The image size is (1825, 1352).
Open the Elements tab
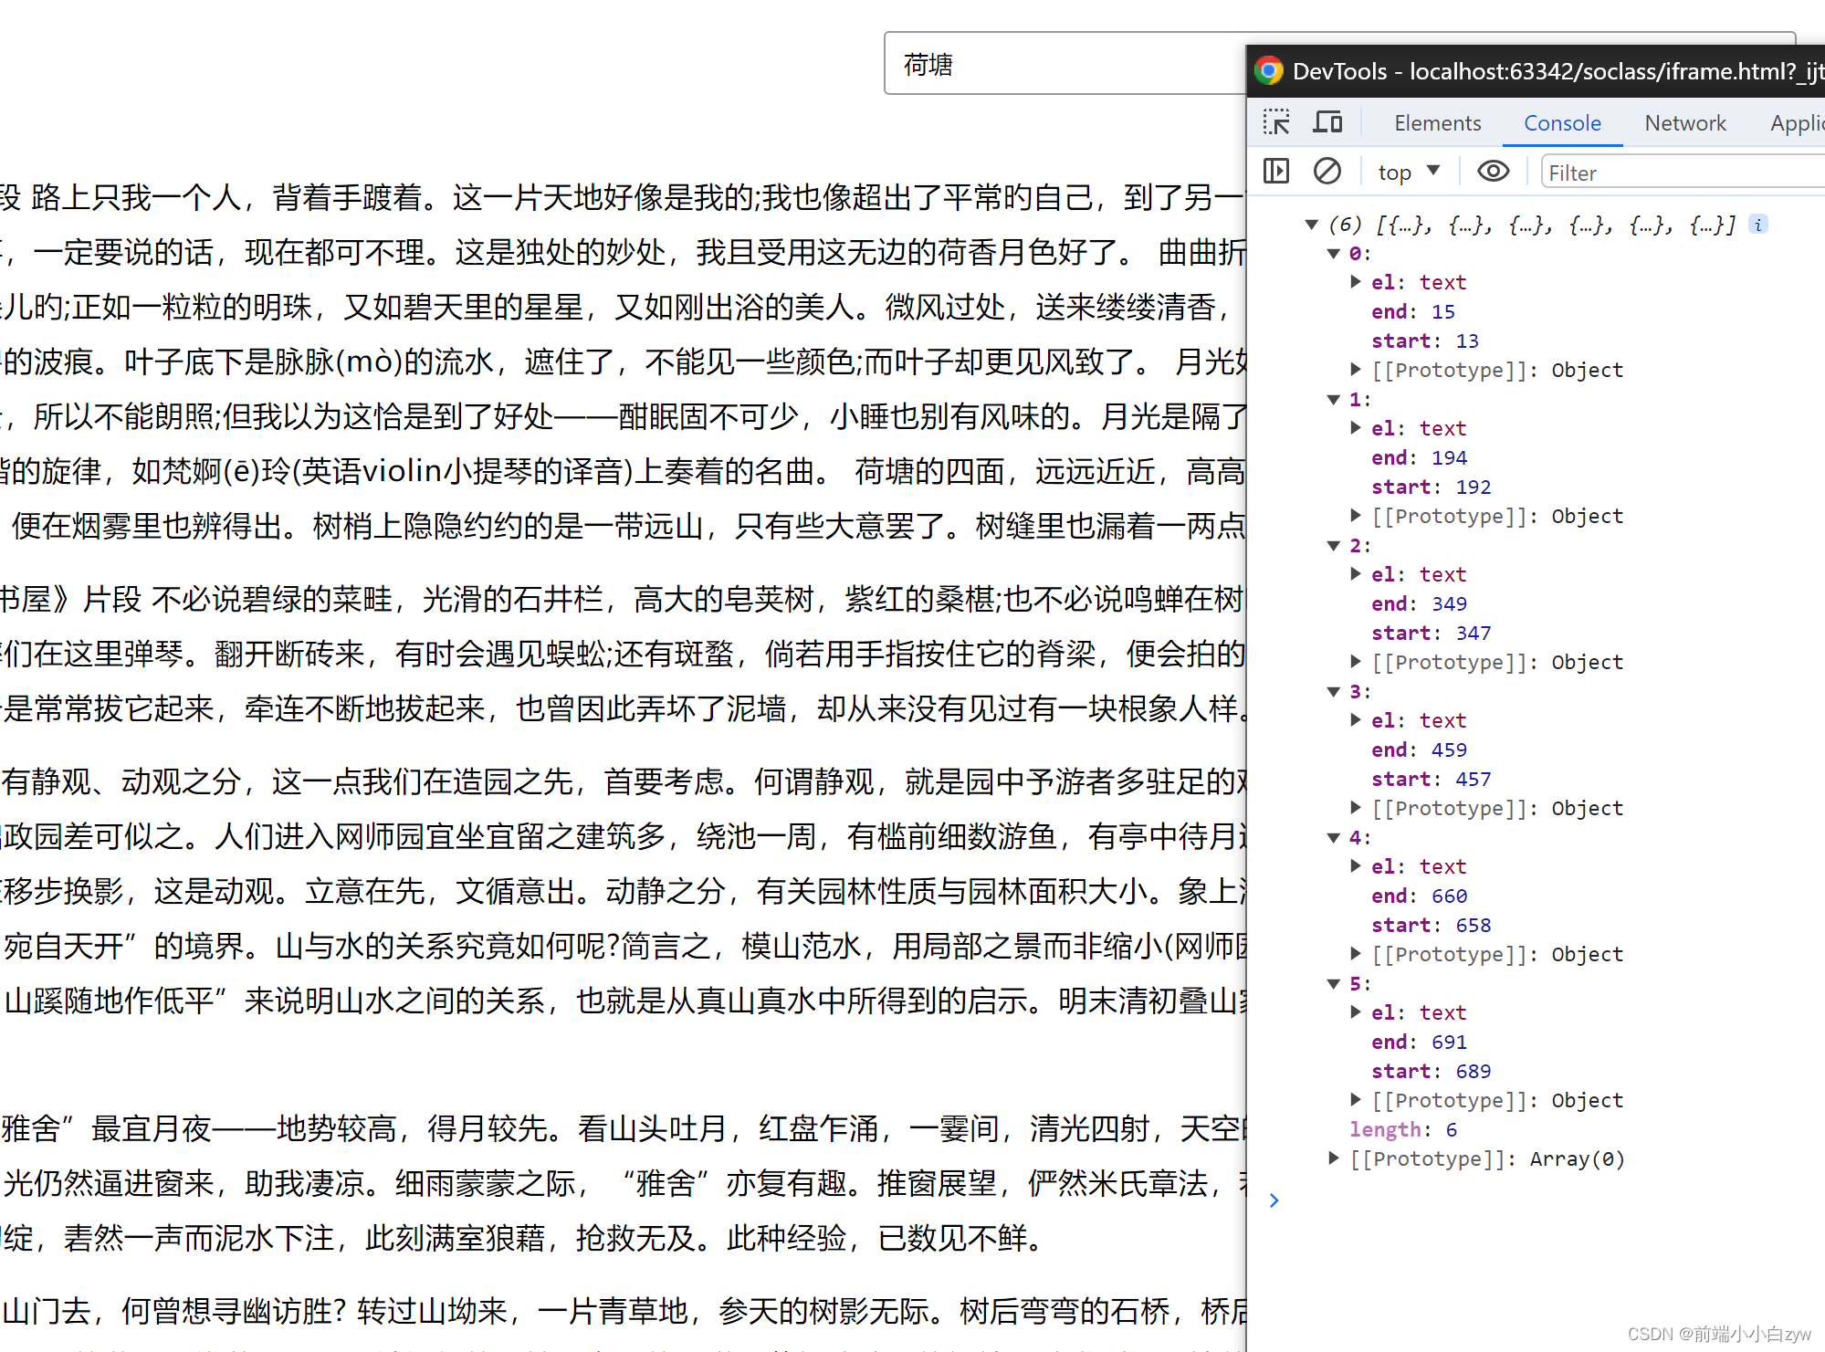pos(1437,123)
